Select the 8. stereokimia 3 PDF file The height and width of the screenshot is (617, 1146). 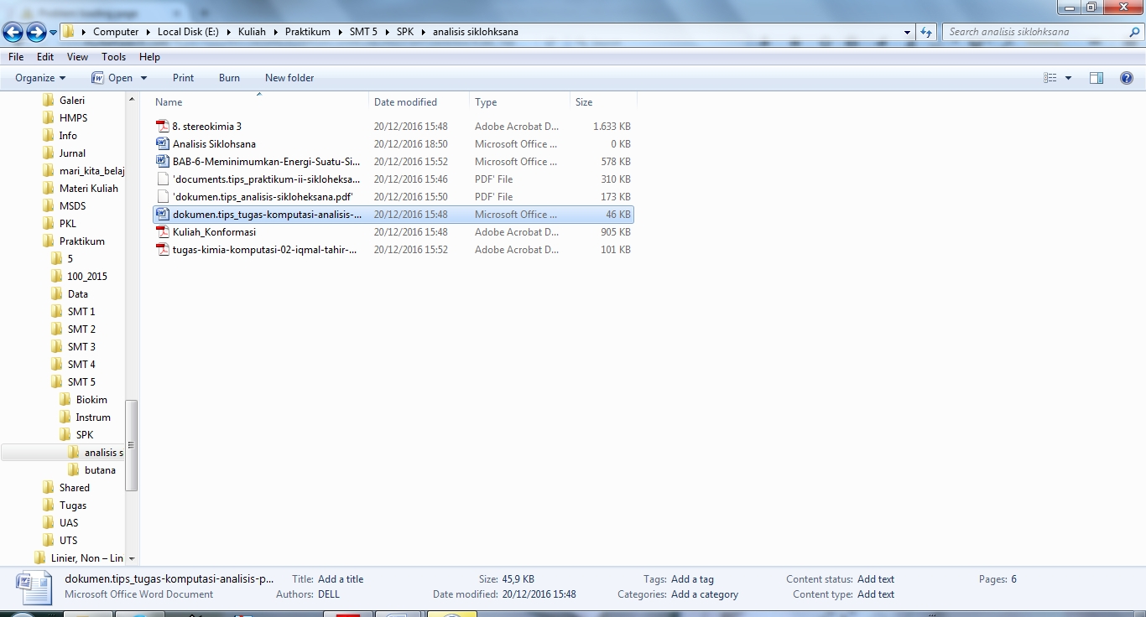(x=206, y=127)
